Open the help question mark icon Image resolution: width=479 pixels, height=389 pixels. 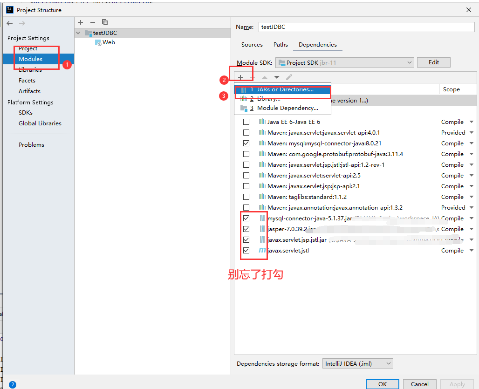click(13, 384)
